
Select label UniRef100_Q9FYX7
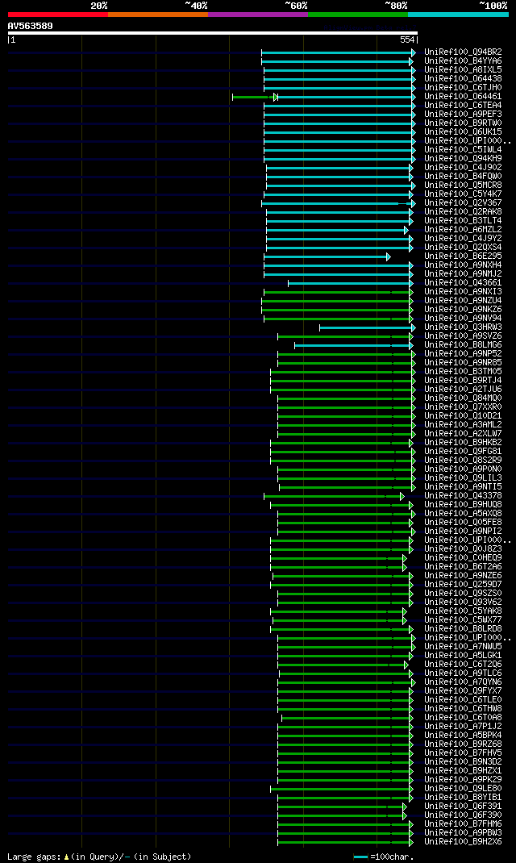tap(463, 690)
